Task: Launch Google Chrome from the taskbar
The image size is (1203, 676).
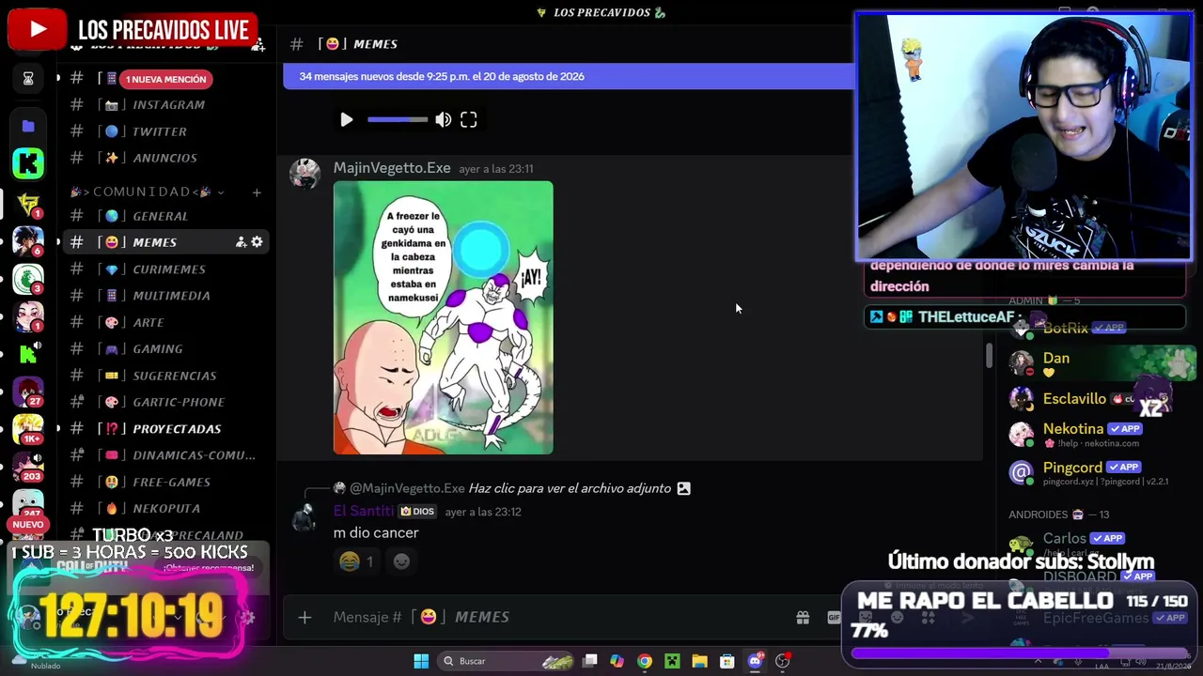Action: (644, 661)
